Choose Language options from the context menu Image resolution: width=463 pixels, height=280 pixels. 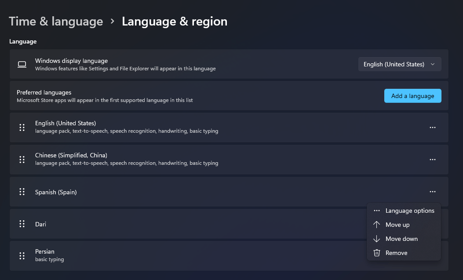(409, 211)
